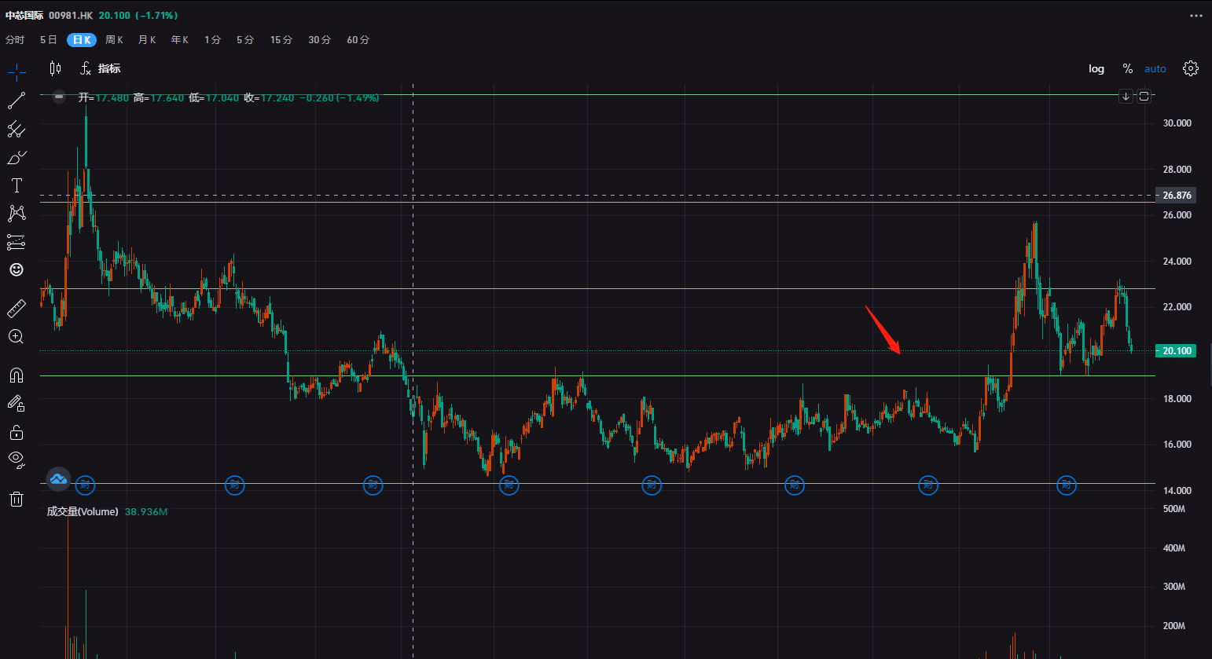Screen dimensions: 1212x659
Task: Select the trend line drawing tool
Action: 17,101
